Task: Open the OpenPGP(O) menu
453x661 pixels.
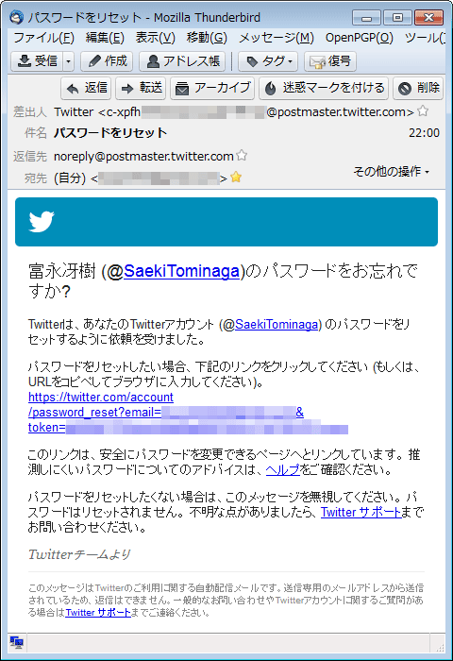Action: [x=359, y=38]
